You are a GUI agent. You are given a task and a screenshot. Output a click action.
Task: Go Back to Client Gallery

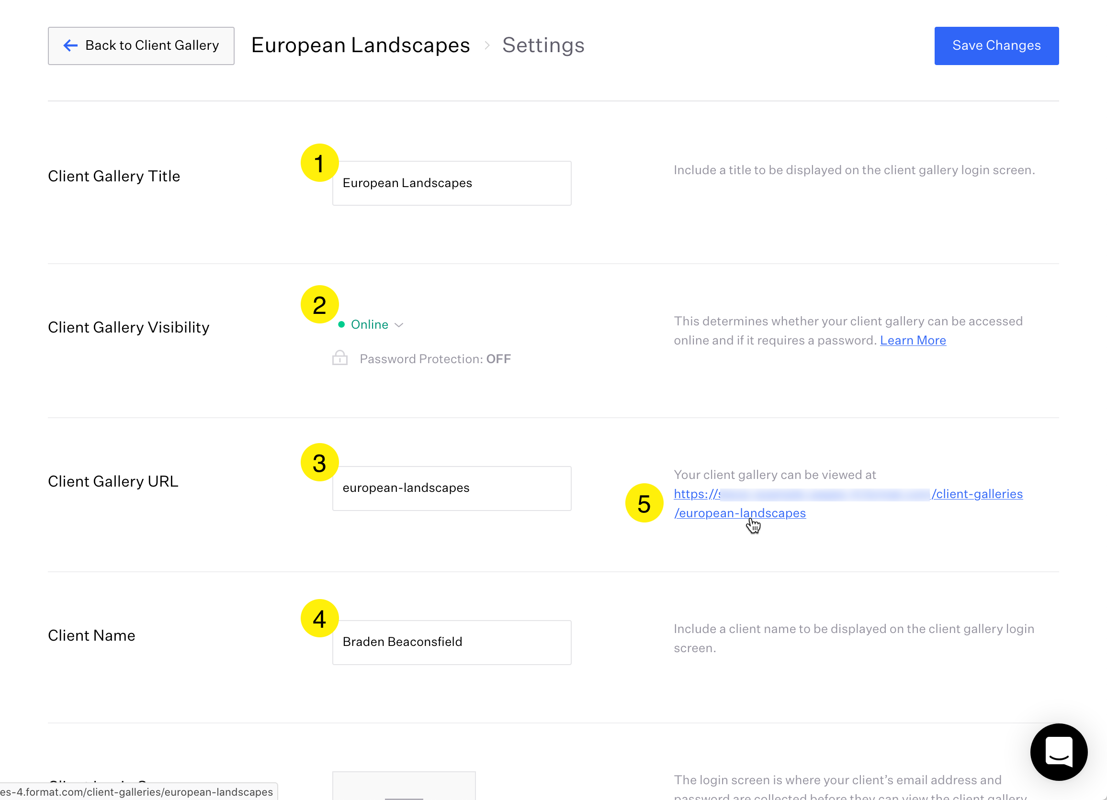pos(141,45)
